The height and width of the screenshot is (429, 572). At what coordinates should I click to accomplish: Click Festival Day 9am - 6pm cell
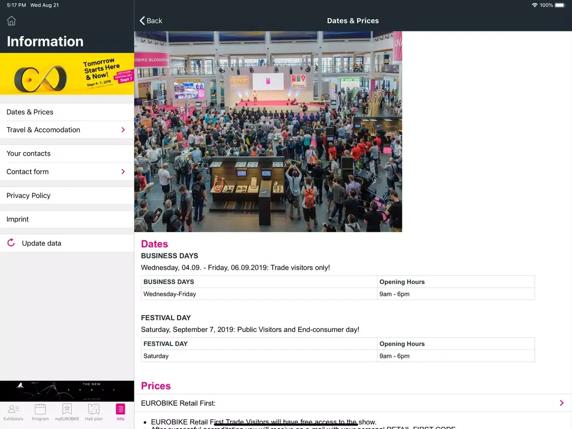tap(456, 356)
